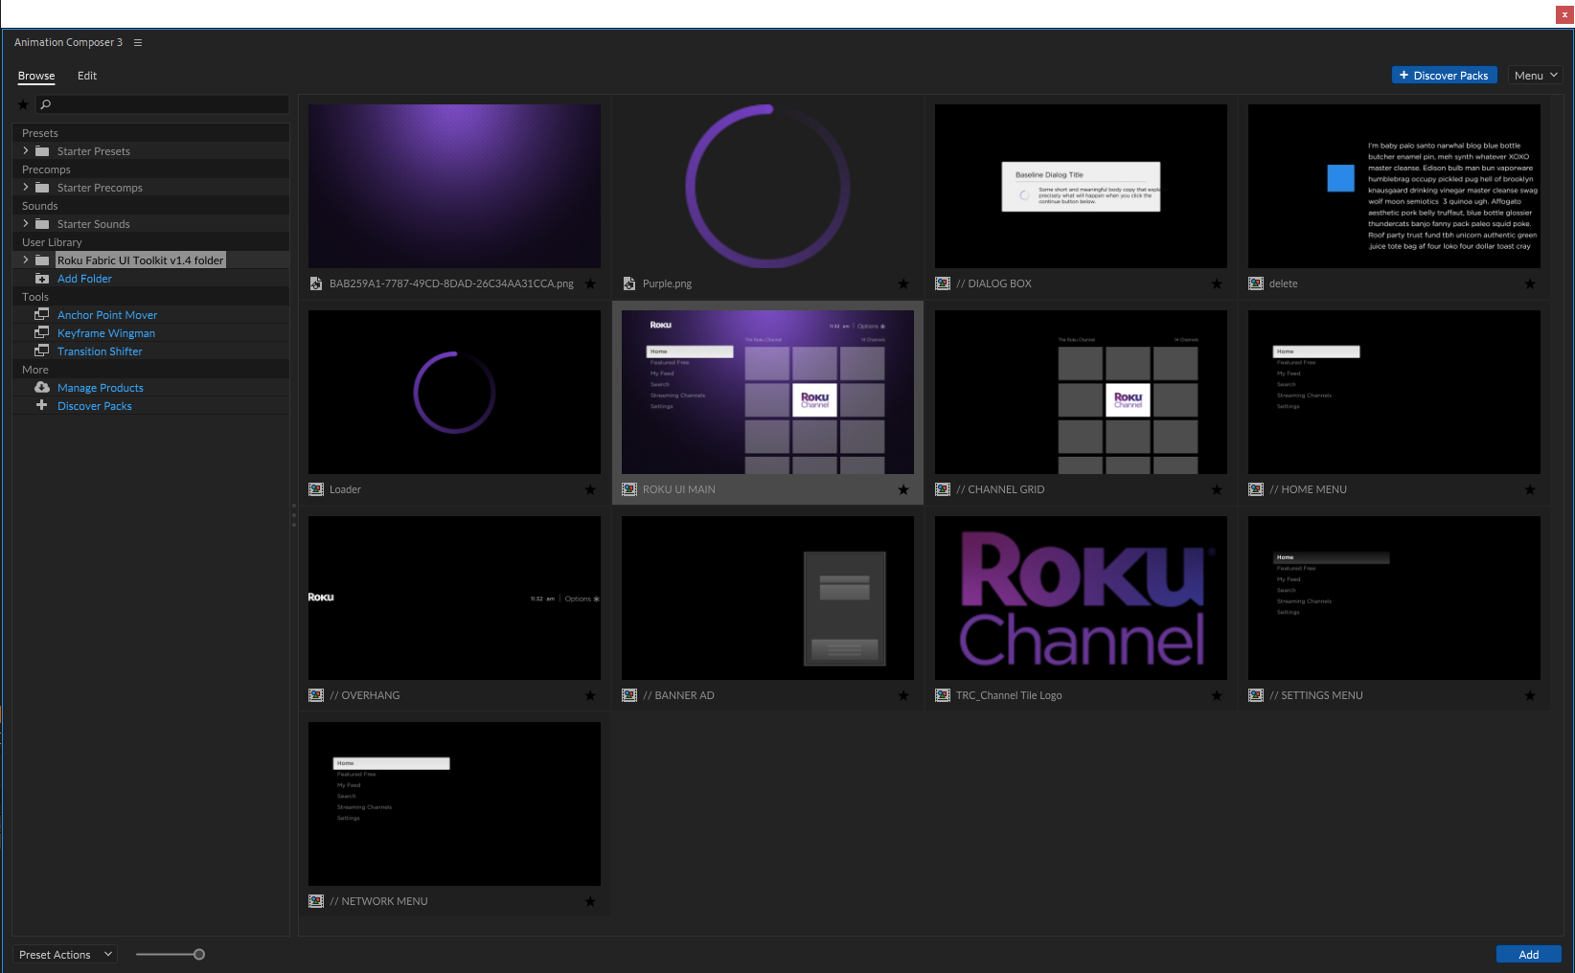Favorite the delete item star
The height and width of the screenshot is (973, 1575).
pos(1530,283)
